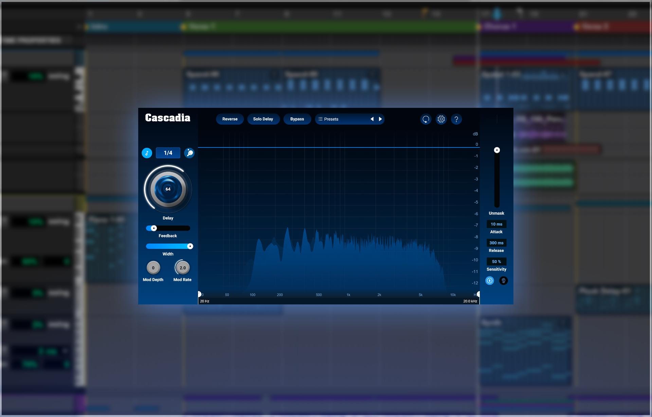
Task: Click the Cascadia logo title
Action: coord(168,118)
